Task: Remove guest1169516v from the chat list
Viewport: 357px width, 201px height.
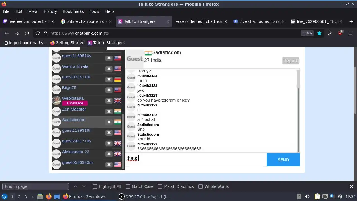Action: (109, 58)
